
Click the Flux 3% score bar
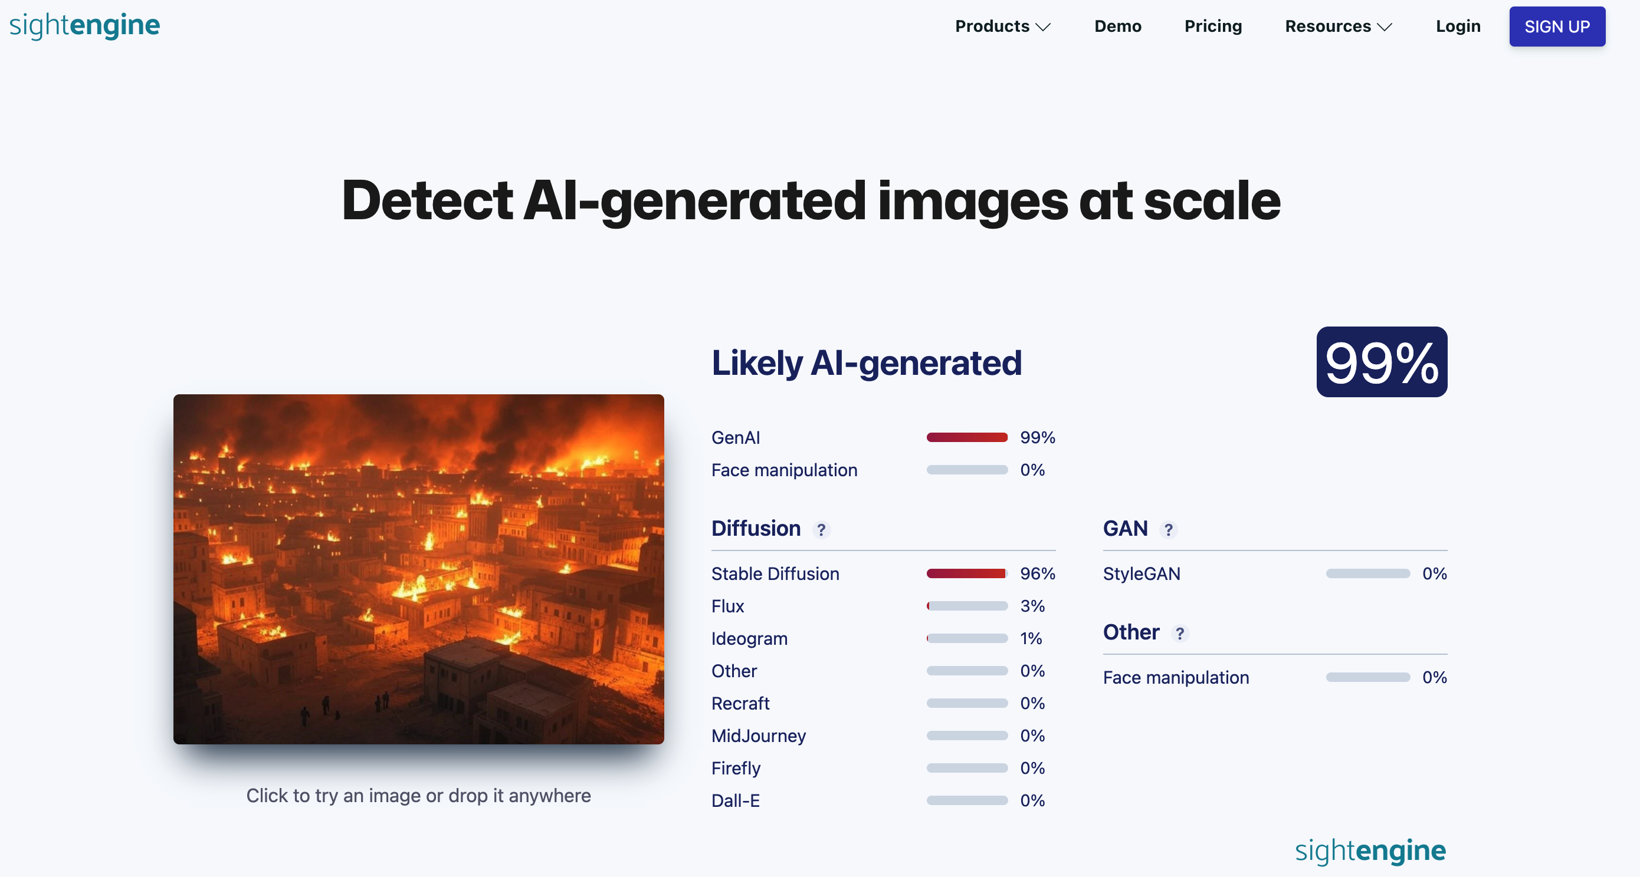coord(966,606)
